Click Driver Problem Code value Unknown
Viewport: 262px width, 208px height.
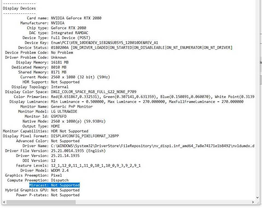point(59,57)
